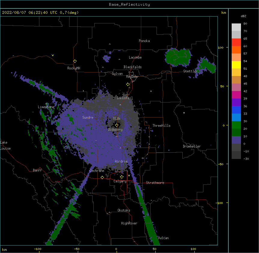Click the km unit label at top right
Screen dimensions: 259x253
(x=224, y=13)
